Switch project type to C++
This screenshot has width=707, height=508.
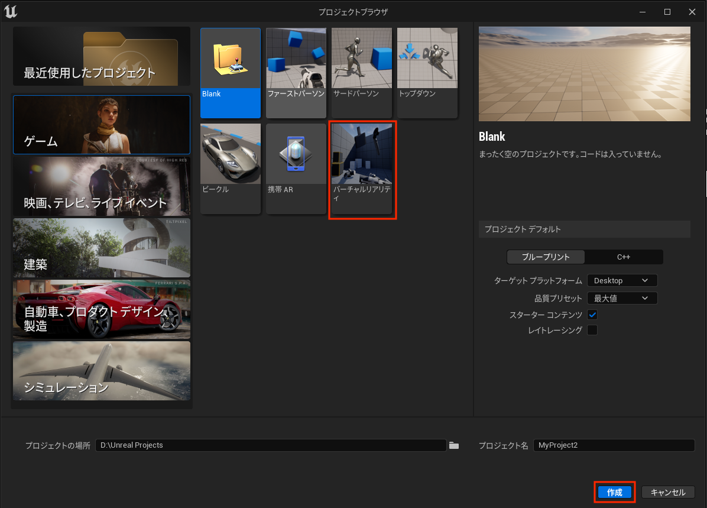click(x=624, y=257)
